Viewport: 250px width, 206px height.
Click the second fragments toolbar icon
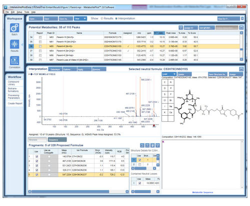147,146
